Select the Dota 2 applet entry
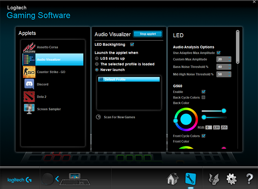This screenshot has width=258, height=189. click(x=53, y=97)
